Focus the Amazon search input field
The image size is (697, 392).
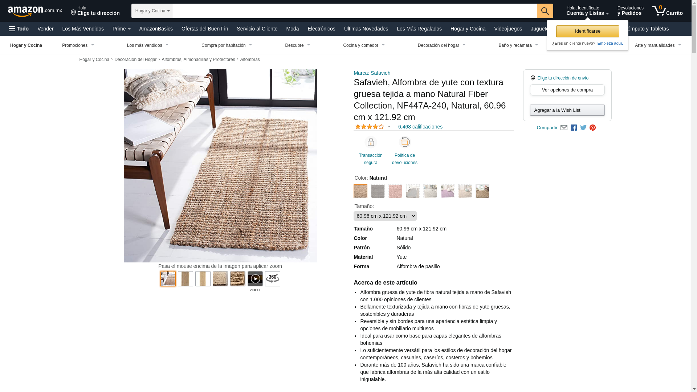355,11
